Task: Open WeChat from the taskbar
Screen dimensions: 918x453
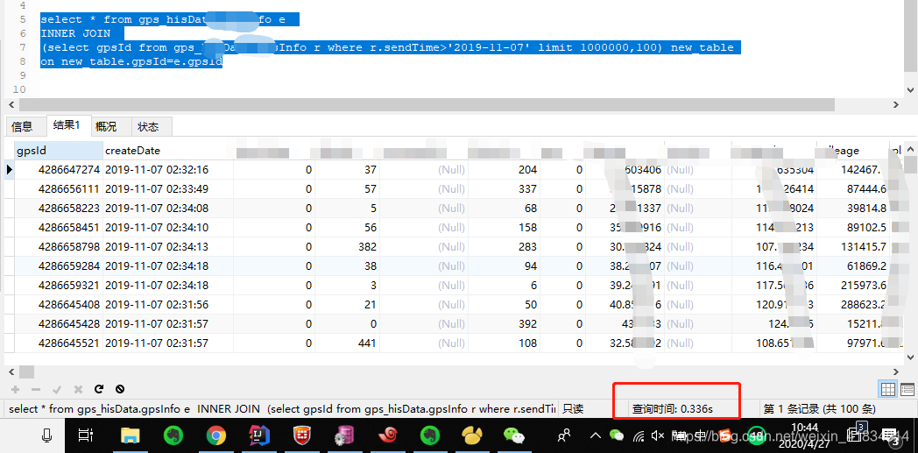Action: point(514,435)
